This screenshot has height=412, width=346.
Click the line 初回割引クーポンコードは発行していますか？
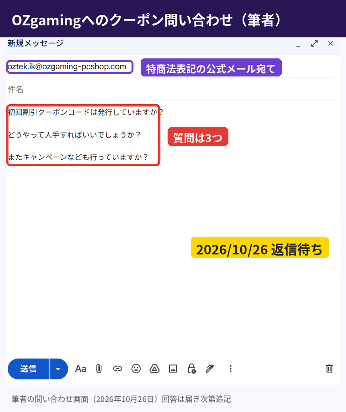point(86,112)
